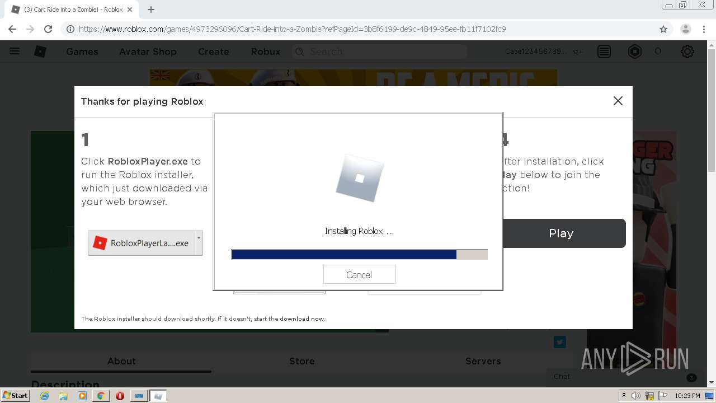716x403 pixels.
Task: Close the Cart Ride into a Zombie tab
Action: tap(130, 10)
